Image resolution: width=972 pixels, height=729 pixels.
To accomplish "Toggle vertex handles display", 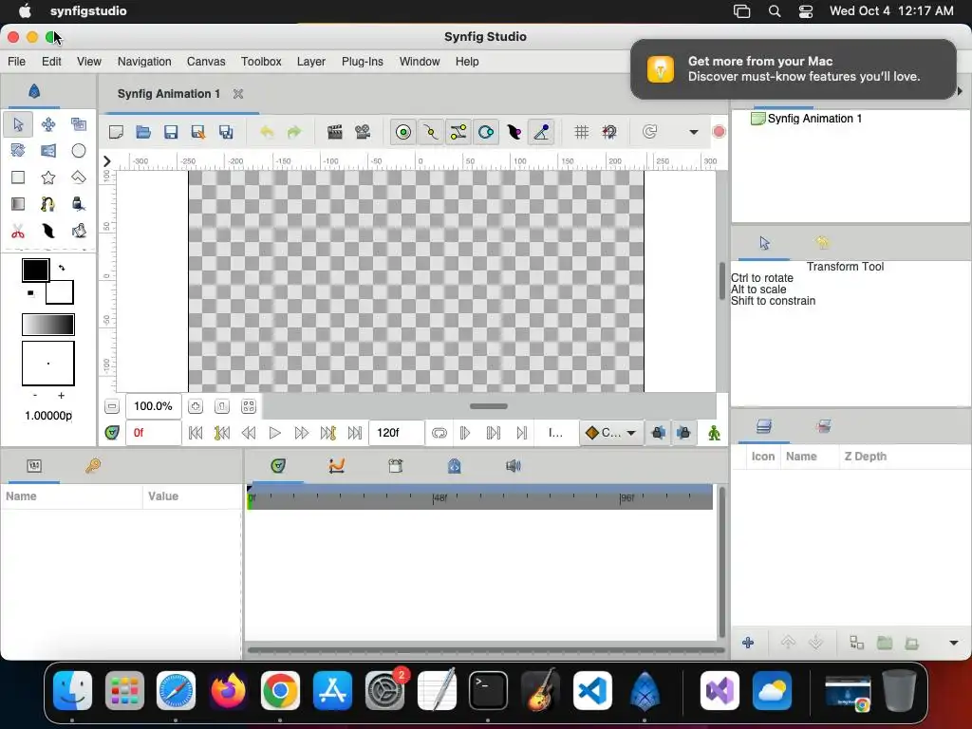I will 431,132.
